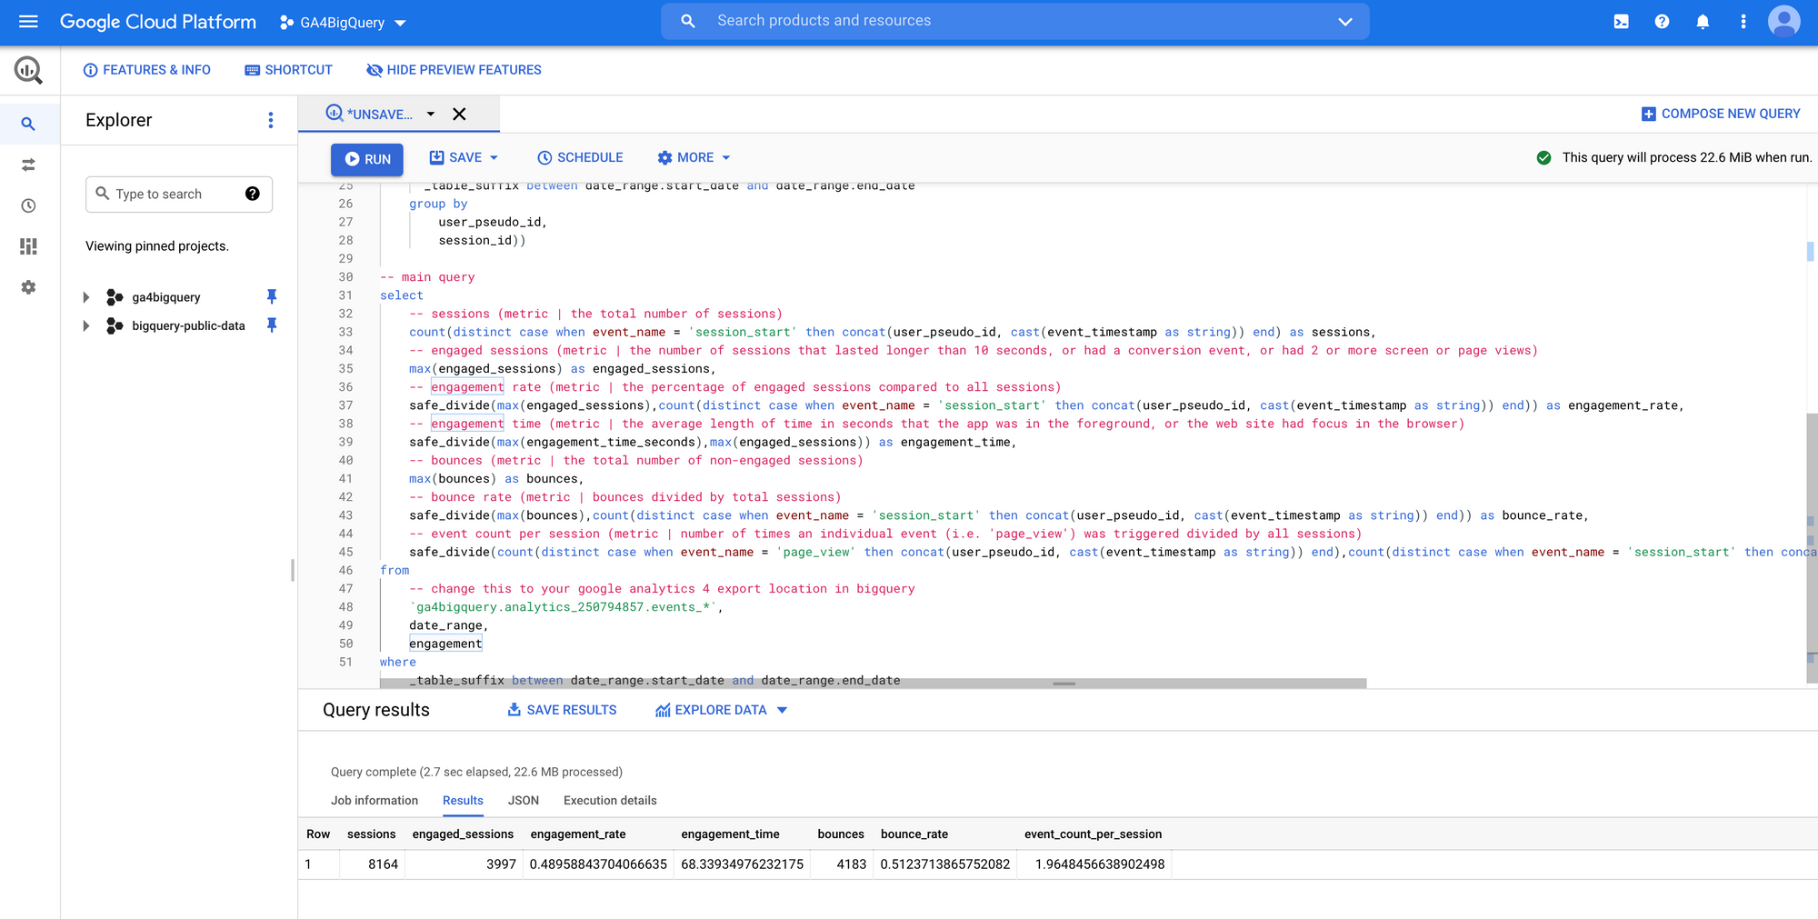
Task: Unpin the ga4bigquery project
Action: pyautogui.click(x=271, y=296)
